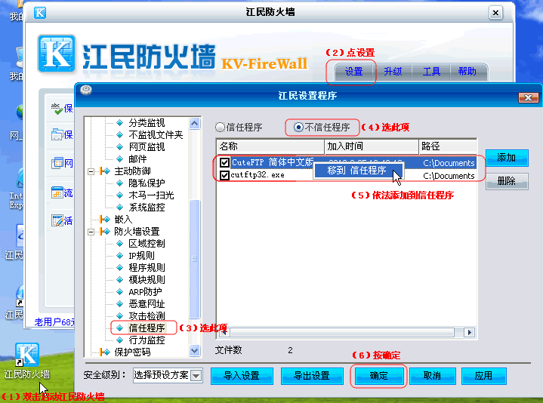
Task: Click the 活 notepad sidebar icon
Action: pyautogui.click(x=57, y=220)
